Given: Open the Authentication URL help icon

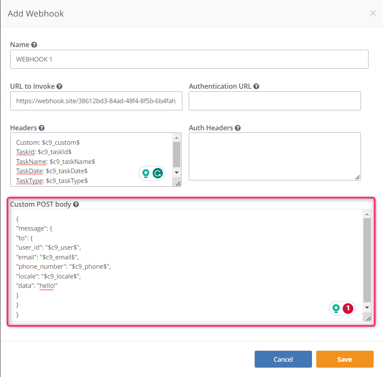Looking at the screenshot, I should pos(256,86).
